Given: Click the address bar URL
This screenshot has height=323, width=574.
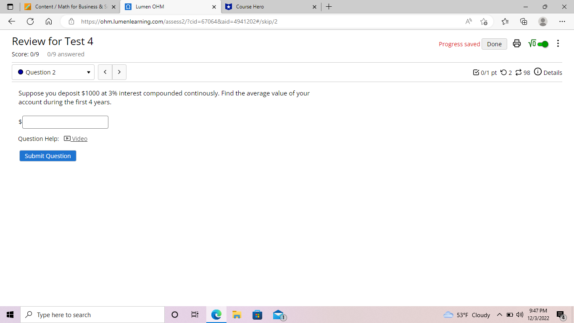Looking at the screenshot, I should point(179,21).
